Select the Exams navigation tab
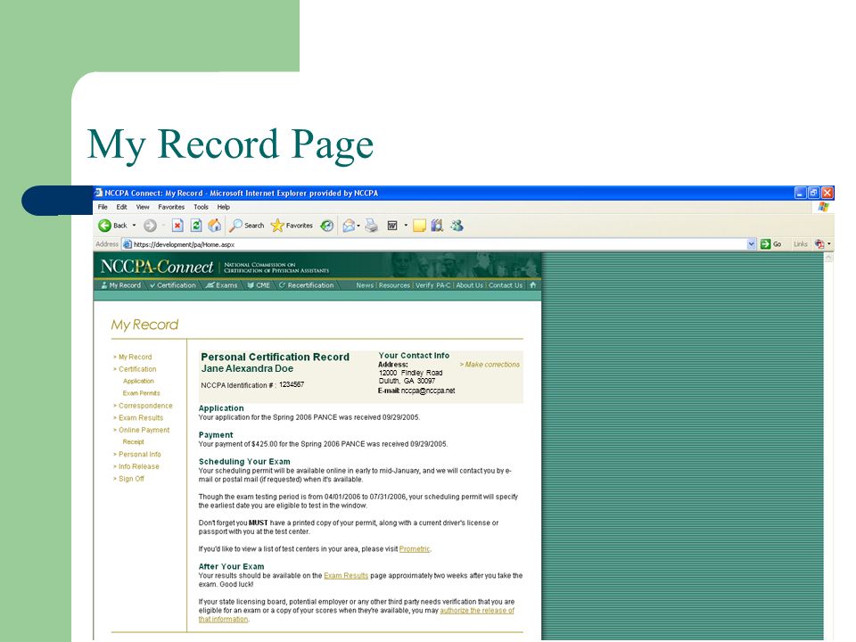The width and height of the screenshot is (856, 642). pyautogui.click(x=222, y=285)
